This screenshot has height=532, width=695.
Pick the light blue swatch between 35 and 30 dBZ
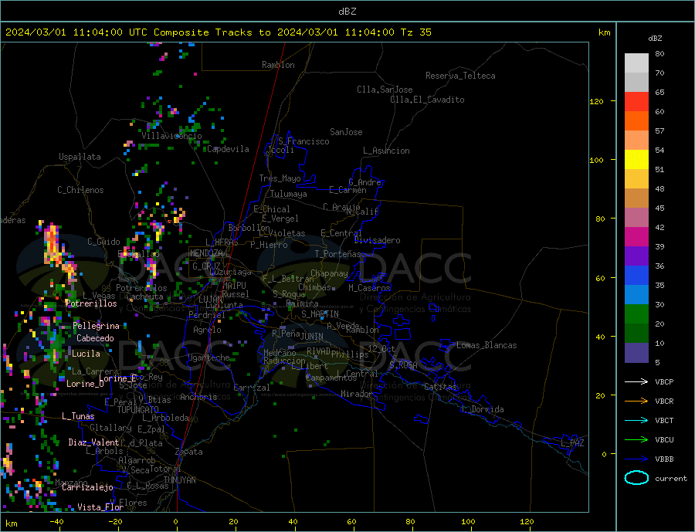point(636,295)
